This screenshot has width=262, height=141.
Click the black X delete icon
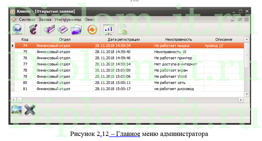[30, 110]
